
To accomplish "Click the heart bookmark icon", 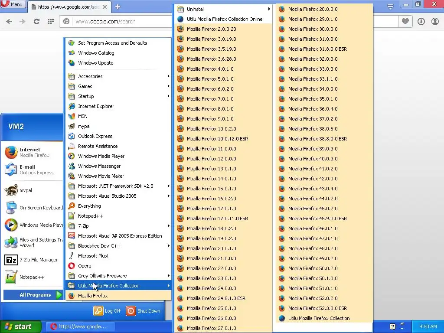I will point(405,21).
